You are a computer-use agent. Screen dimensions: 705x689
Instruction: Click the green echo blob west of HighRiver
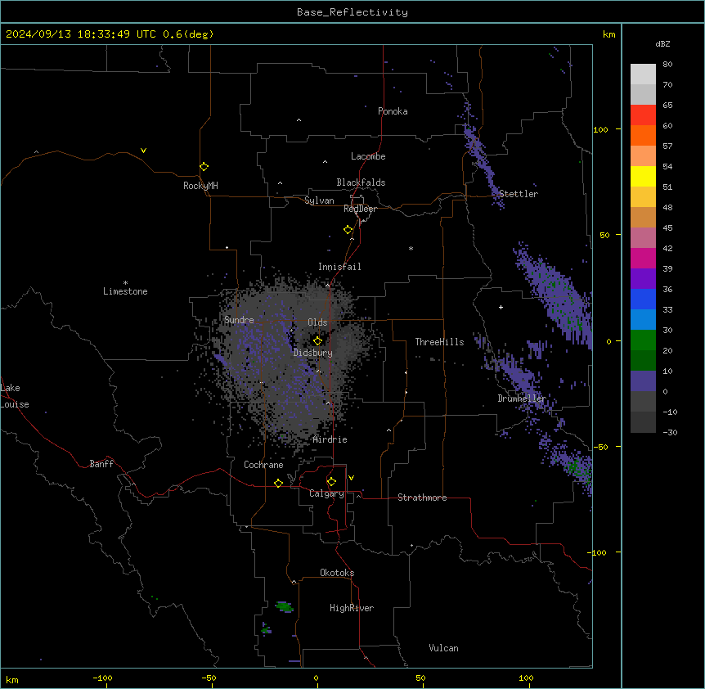[284, 606]
